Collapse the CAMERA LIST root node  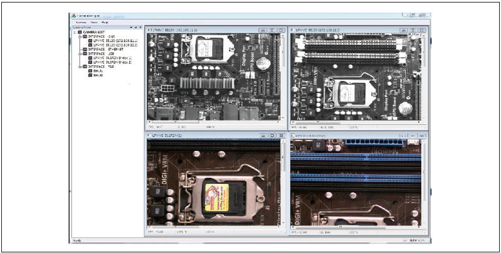coord(74,31)
